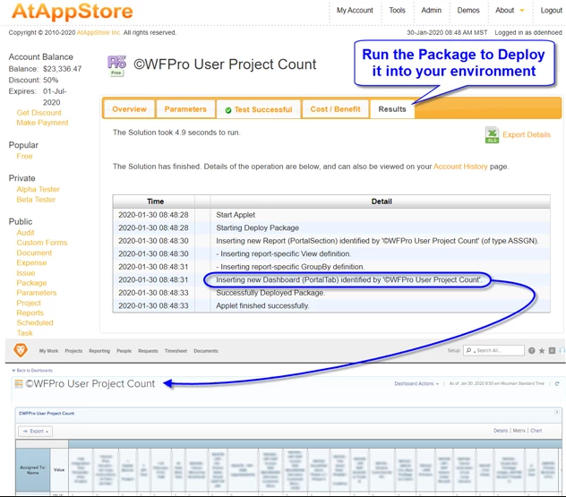Go Back to Dashboards
Image resolution: width=566 pixels, height=497 pixels.
32,371
